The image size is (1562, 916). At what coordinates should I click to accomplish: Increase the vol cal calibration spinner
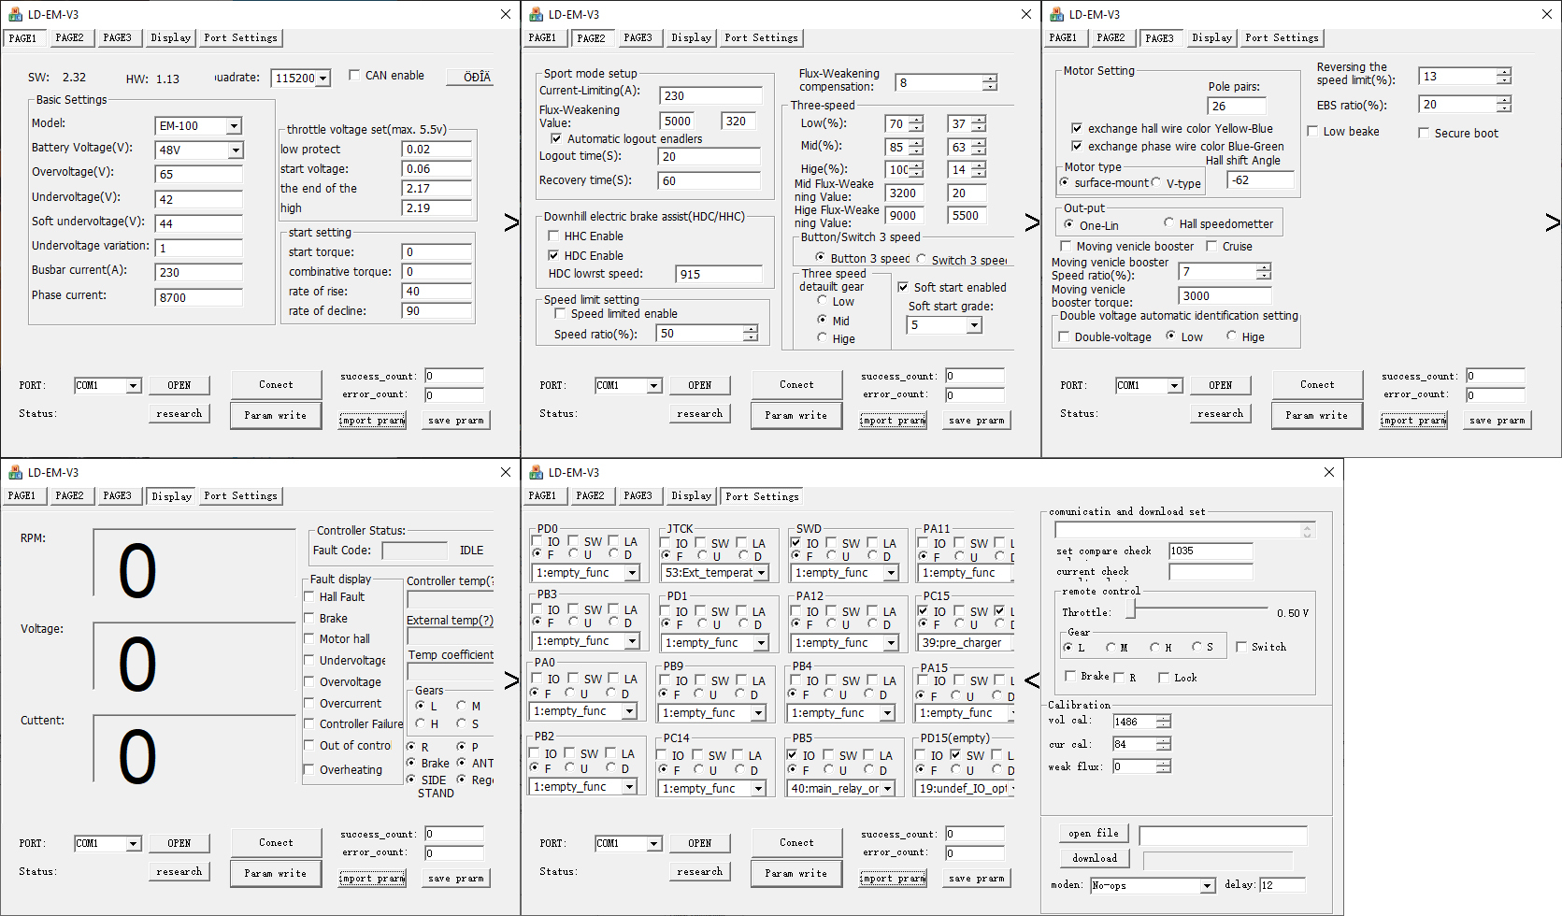pos(1163,718)
